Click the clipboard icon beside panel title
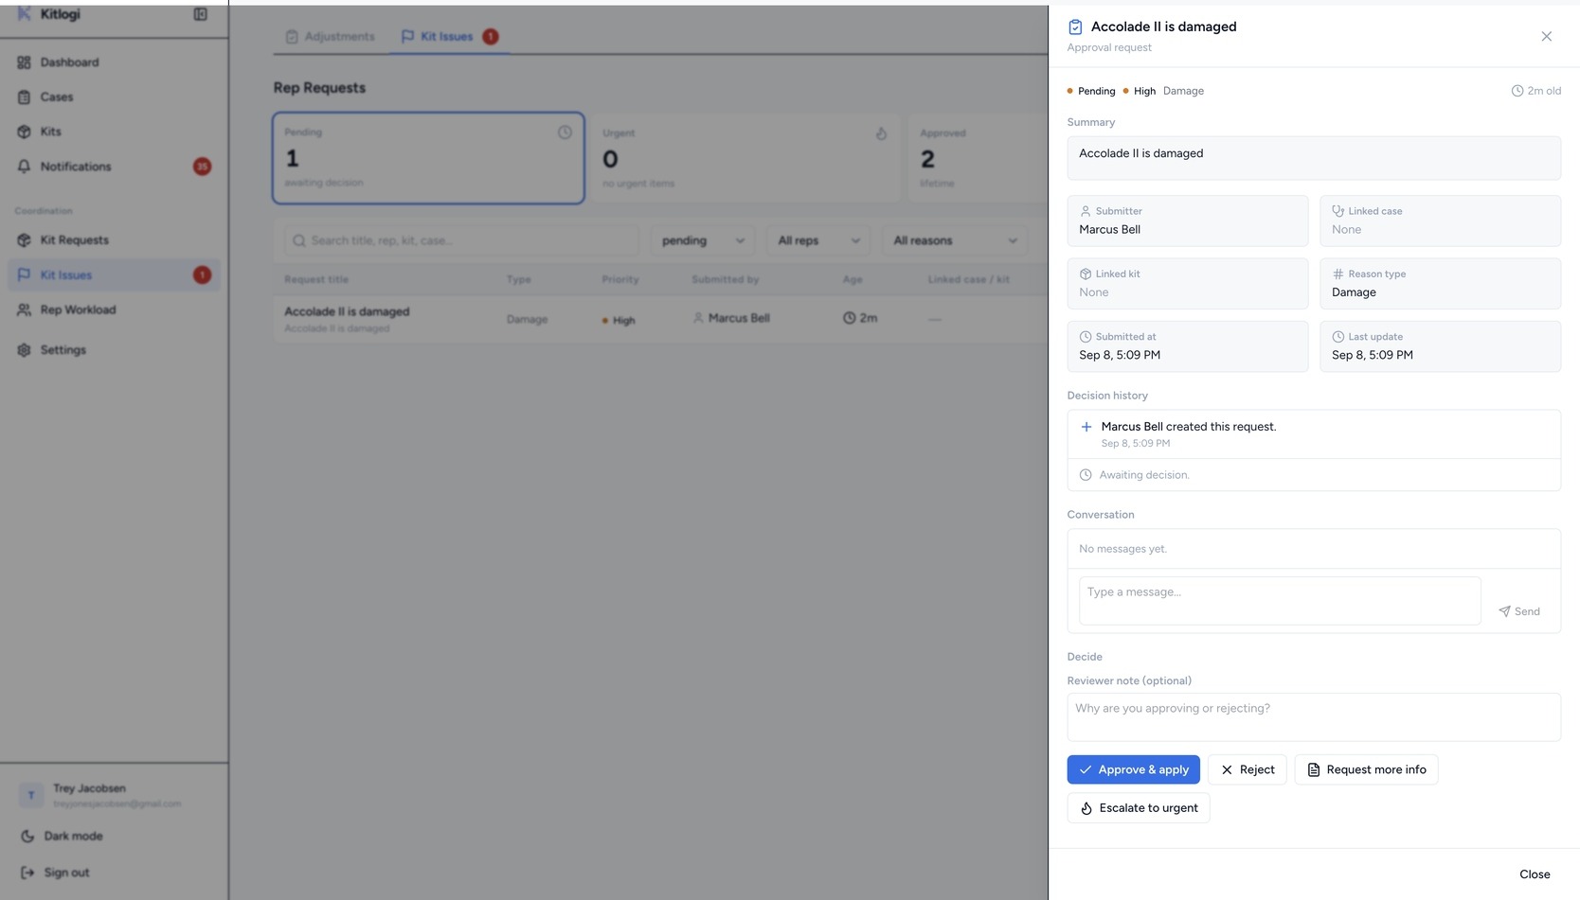The image size is (1580, 900). [1075, 27]
